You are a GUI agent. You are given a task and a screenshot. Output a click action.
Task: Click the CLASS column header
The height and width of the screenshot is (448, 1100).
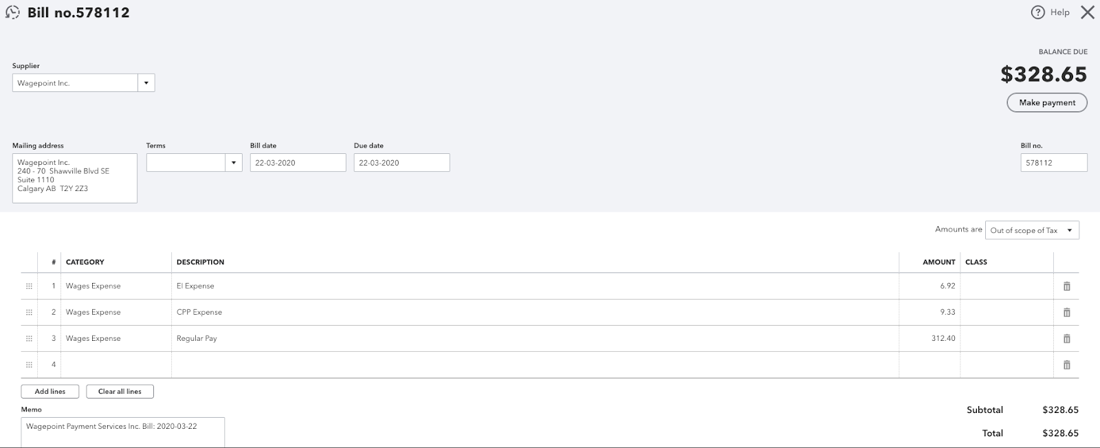click(976, 262)
